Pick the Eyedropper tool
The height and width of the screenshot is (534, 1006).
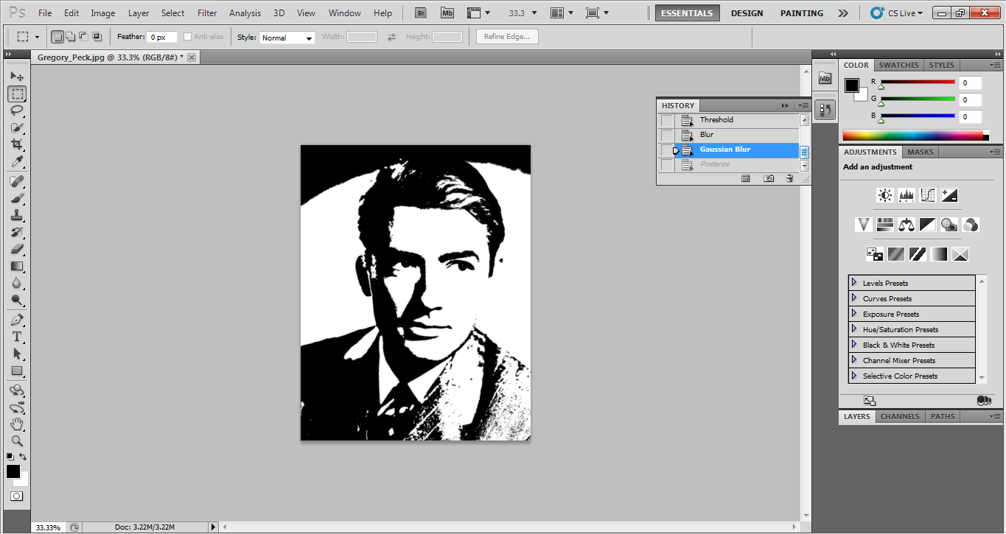(16, 162)
